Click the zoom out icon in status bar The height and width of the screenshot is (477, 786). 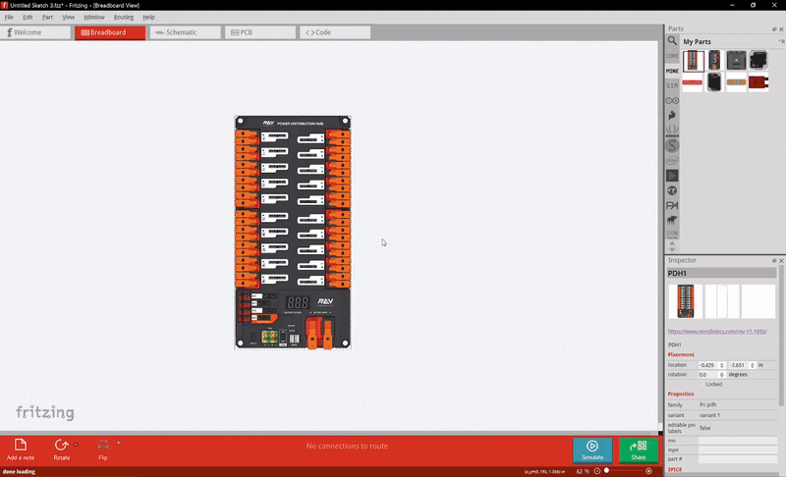click(x=597, y=471)
